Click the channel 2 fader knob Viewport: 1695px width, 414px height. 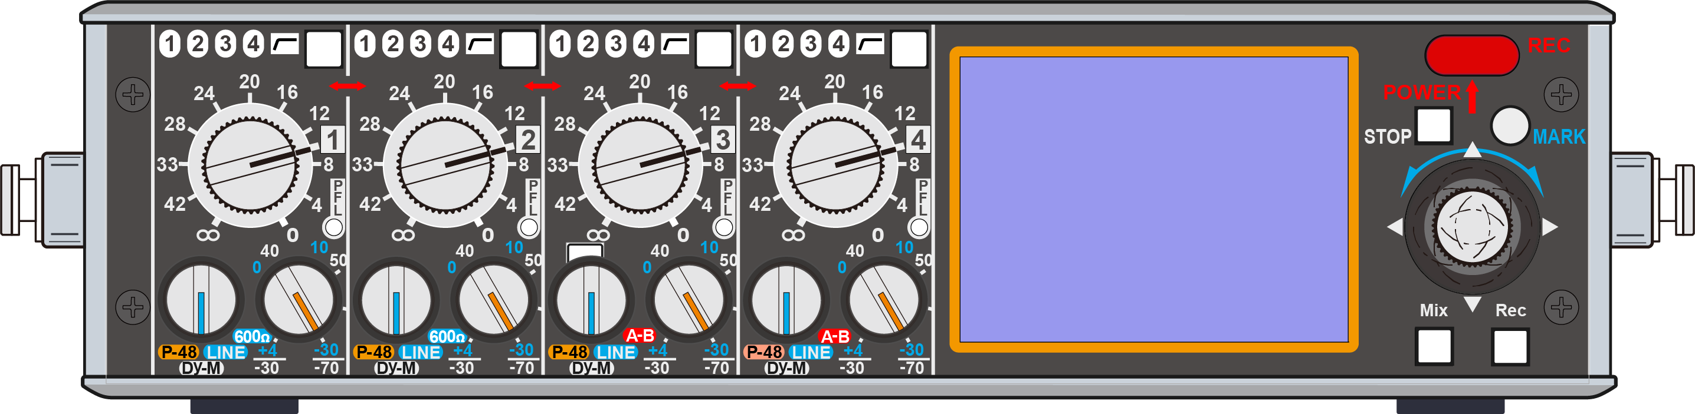coord(445,164)
